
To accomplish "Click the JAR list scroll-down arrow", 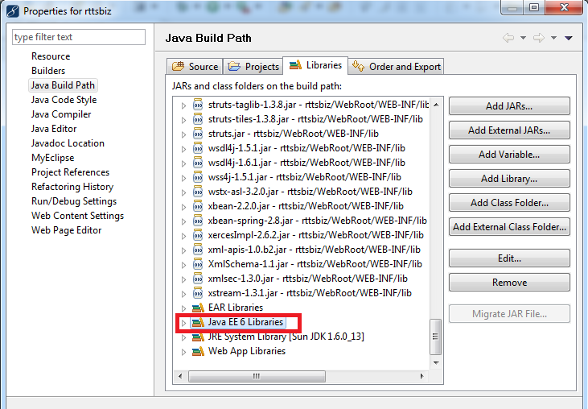I will 436,362.
